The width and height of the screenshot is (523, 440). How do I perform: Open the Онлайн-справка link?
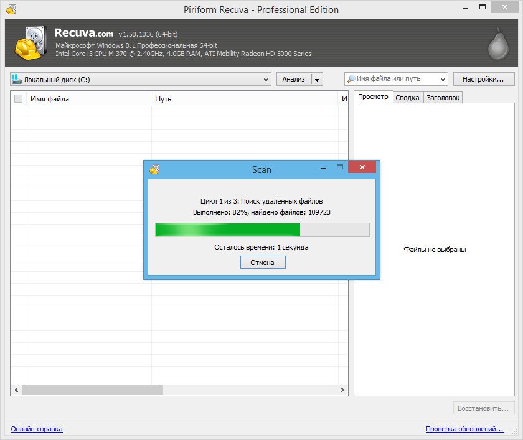tap(37, 429)
